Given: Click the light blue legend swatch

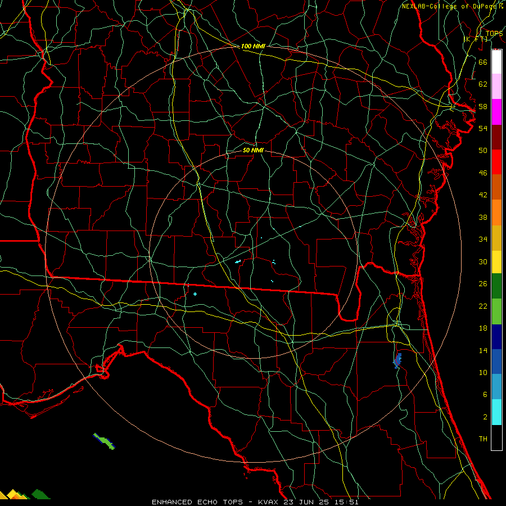Looking at the screenshot, I should (496, 387).
